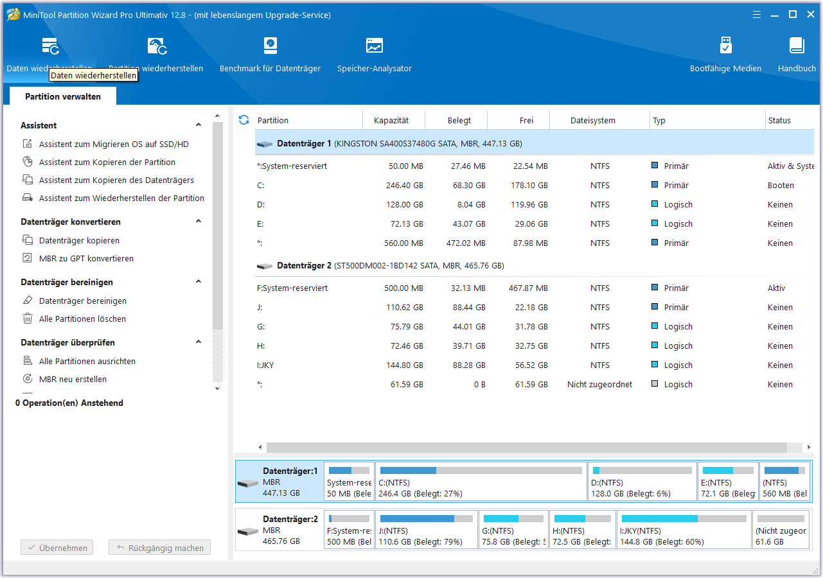Collapse Datenträger überprüfen section
The width and height of the screenshot is (823, 578).
199,342
